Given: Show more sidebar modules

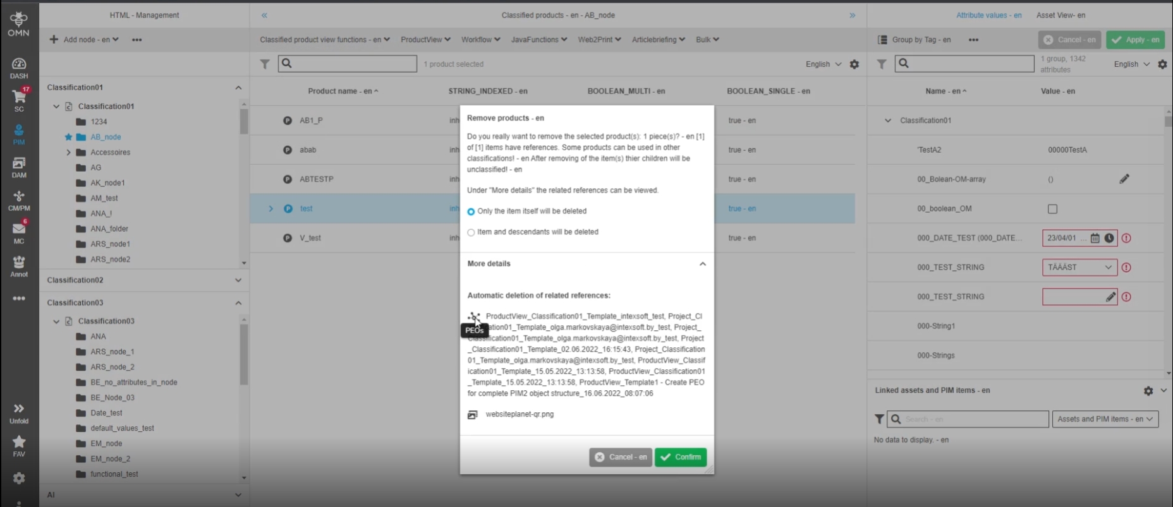Looking at the screenshot, I should click(x=19, y=299).
